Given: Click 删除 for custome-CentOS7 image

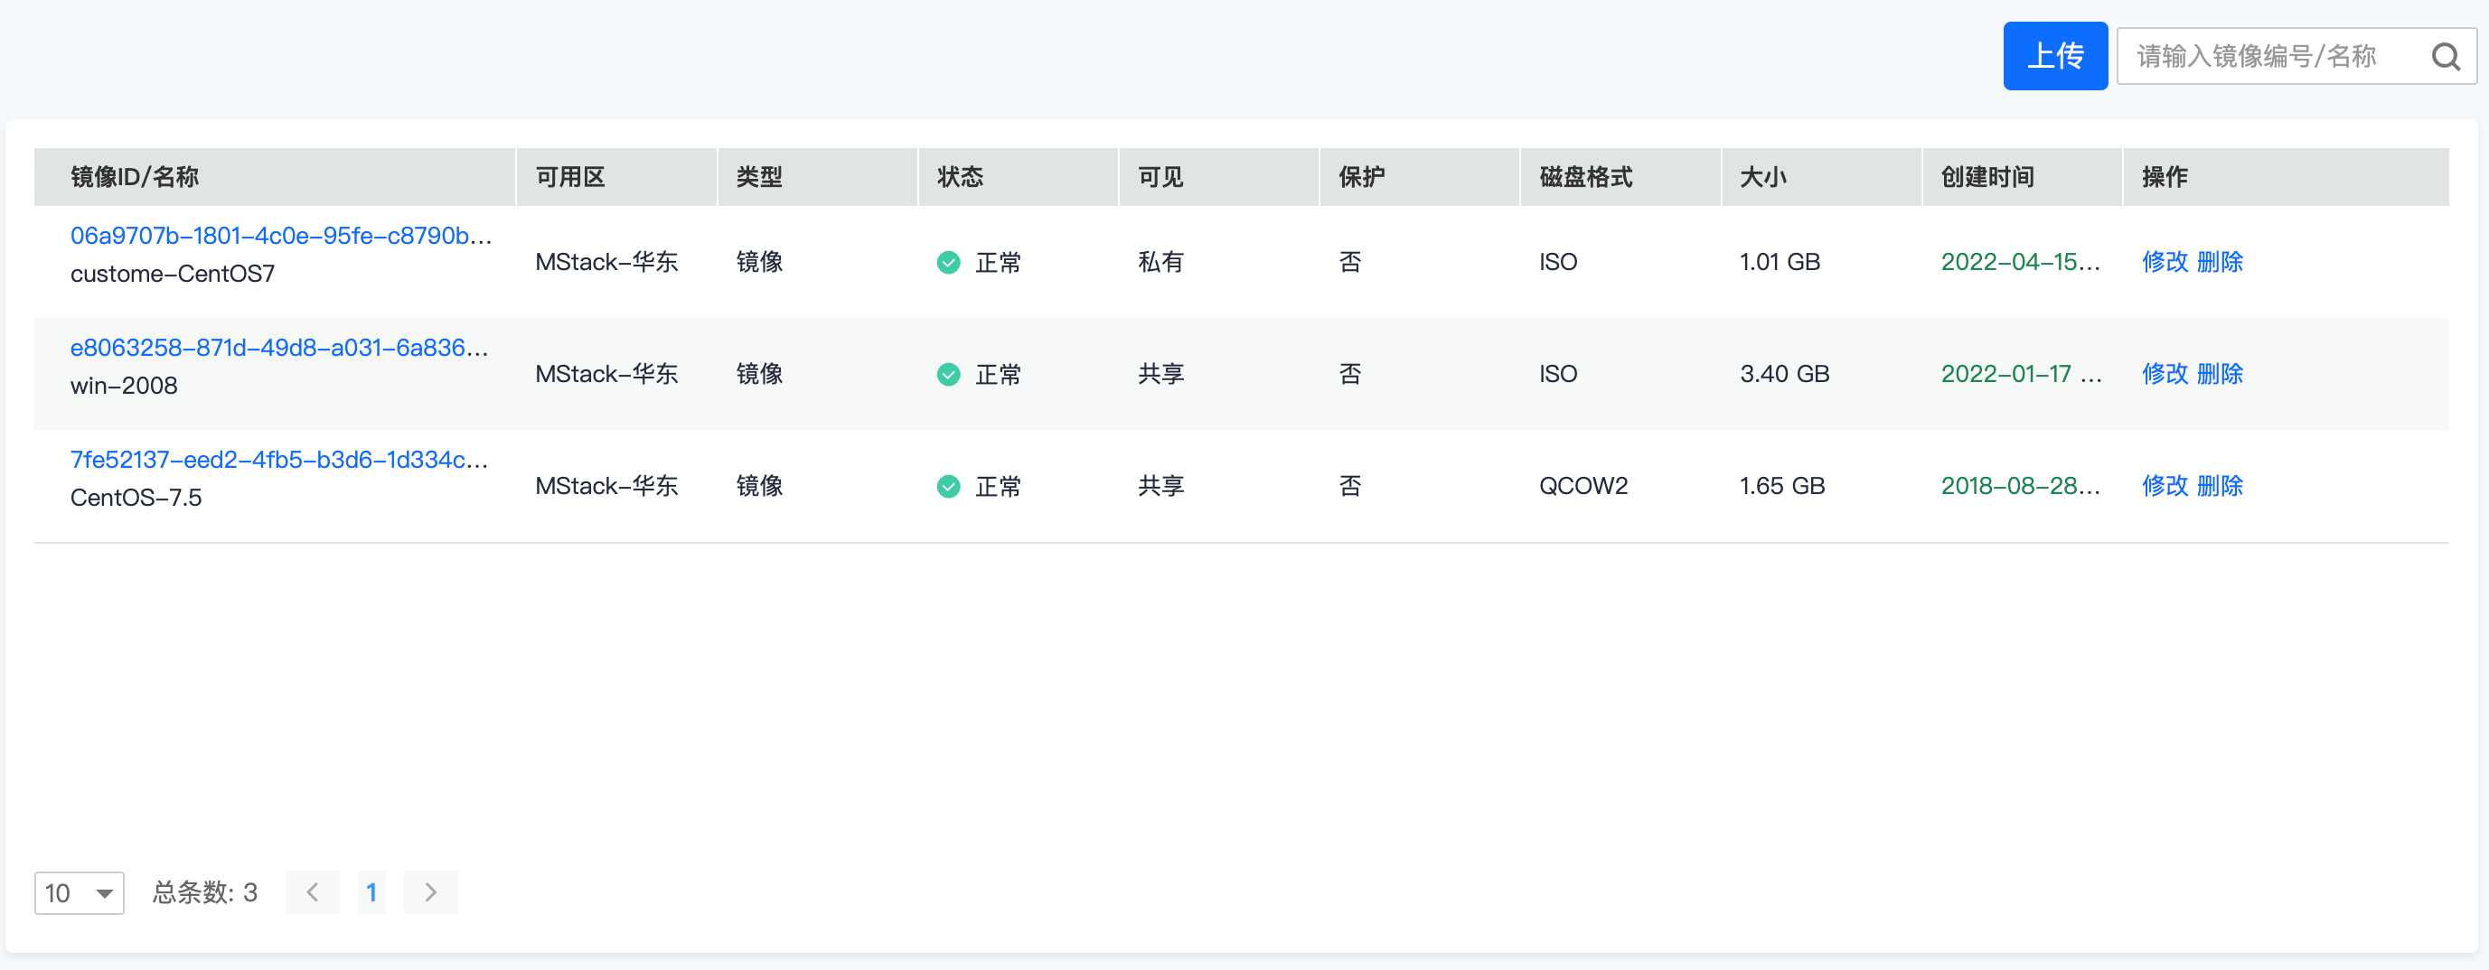Looking at the screenshot, I should (2220, 262).
